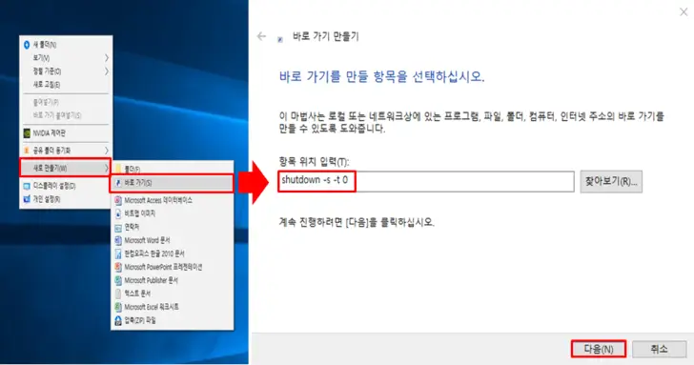This screenshot has height=365, width=694.
Task: Choose 비트맵 이미지 entry
Action: click(x=173, y=213)
